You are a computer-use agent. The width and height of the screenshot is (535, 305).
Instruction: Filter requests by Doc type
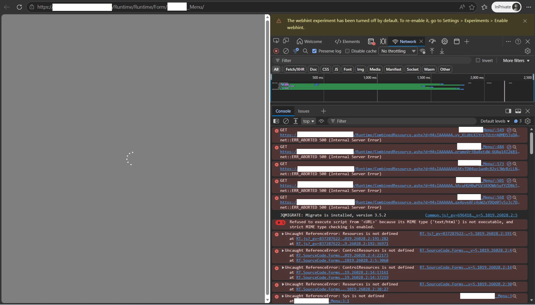pos(313,69)
